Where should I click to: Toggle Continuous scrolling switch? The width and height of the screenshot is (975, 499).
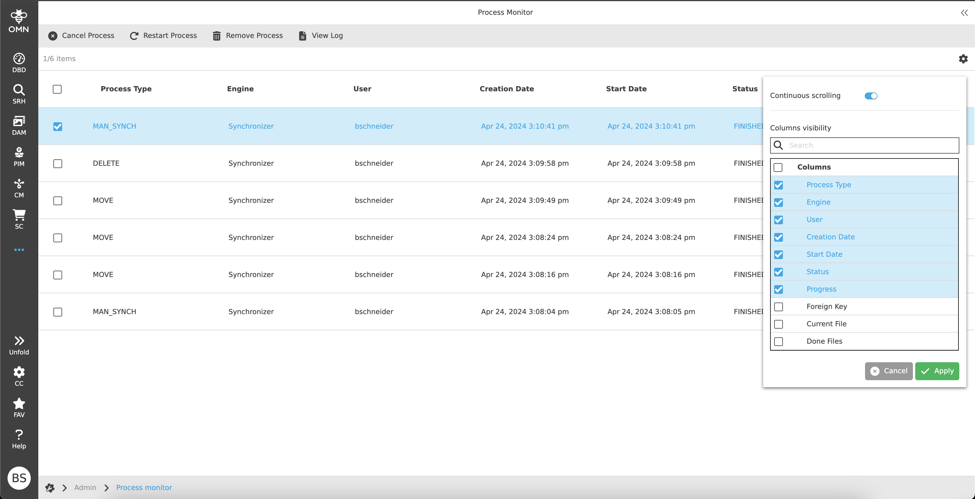coord(871,96)
